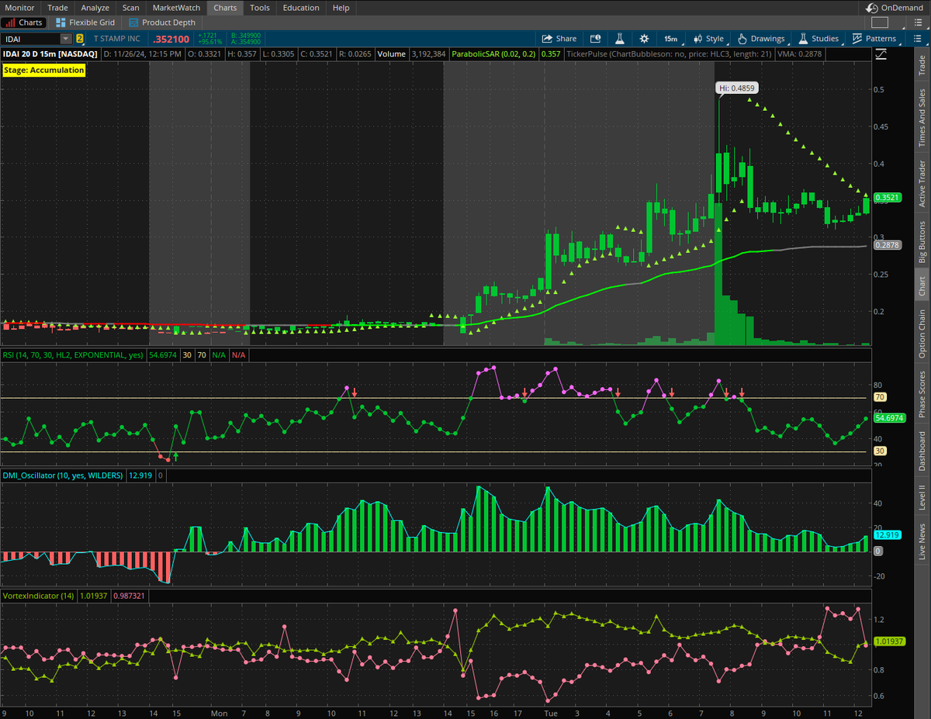Image resolution: width=931 pixels, height=719 pixels.
Task: Click the grid layout rectangle selector
Action: (879, 22)
